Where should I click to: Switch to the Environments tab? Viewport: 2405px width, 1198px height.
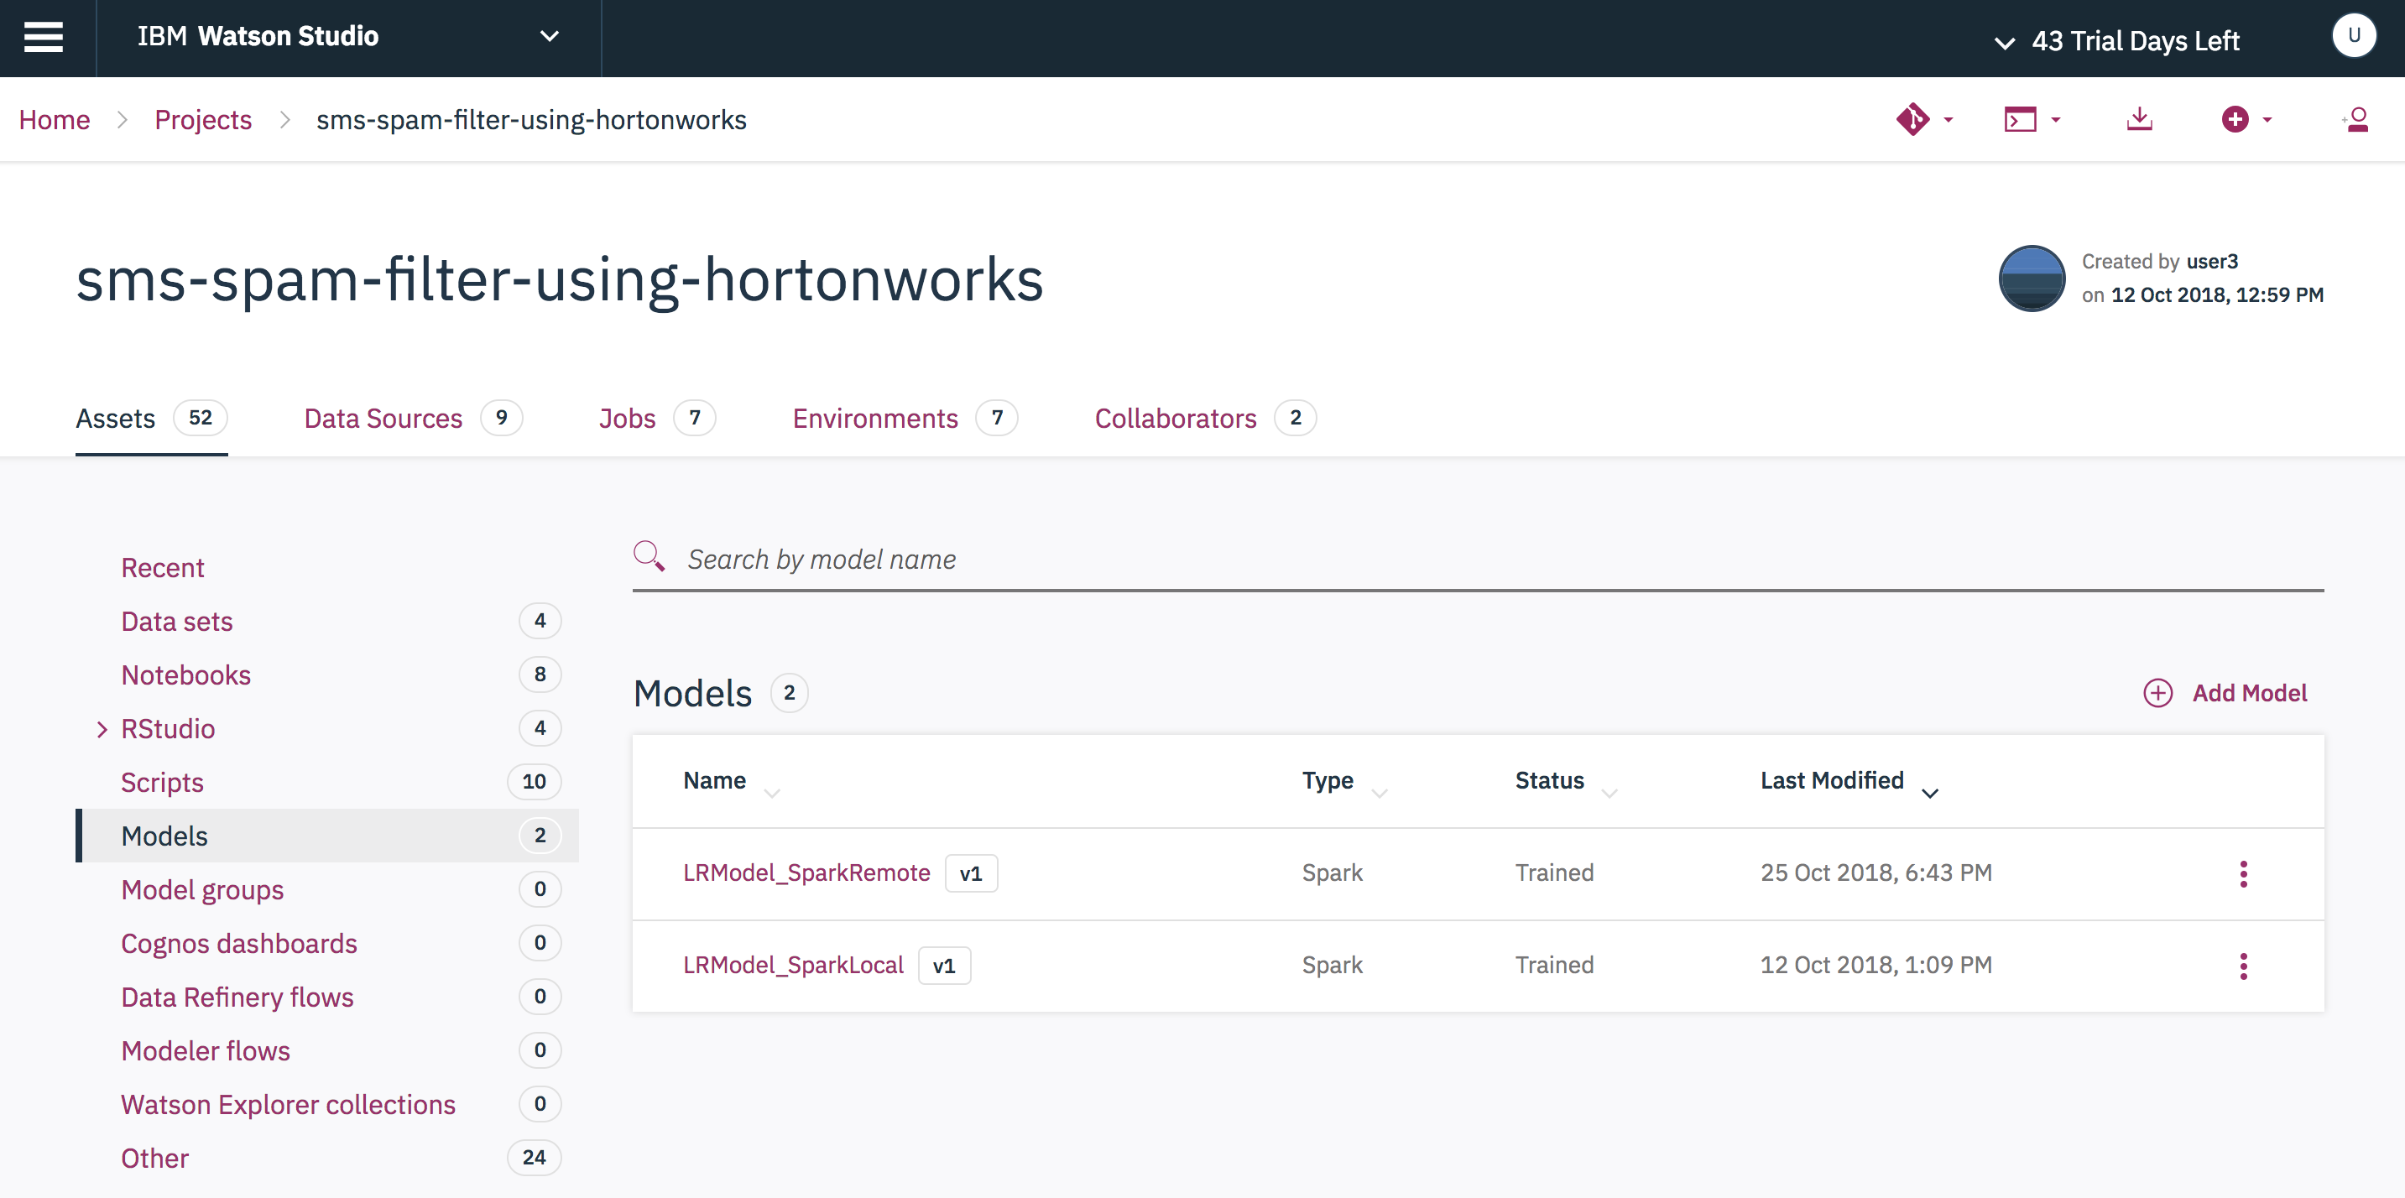click(874, 418)
